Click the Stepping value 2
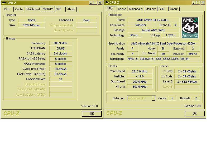The width and height of the screenshot is (211, 158). tap(193, 49)
